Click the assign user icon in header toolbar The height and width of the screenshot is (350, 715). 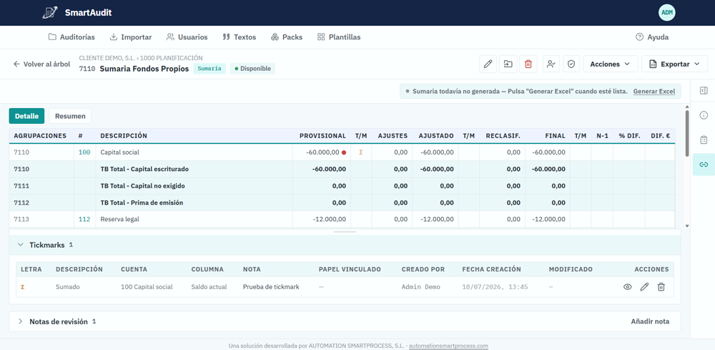pyautogui.click(x=551, y=64)
